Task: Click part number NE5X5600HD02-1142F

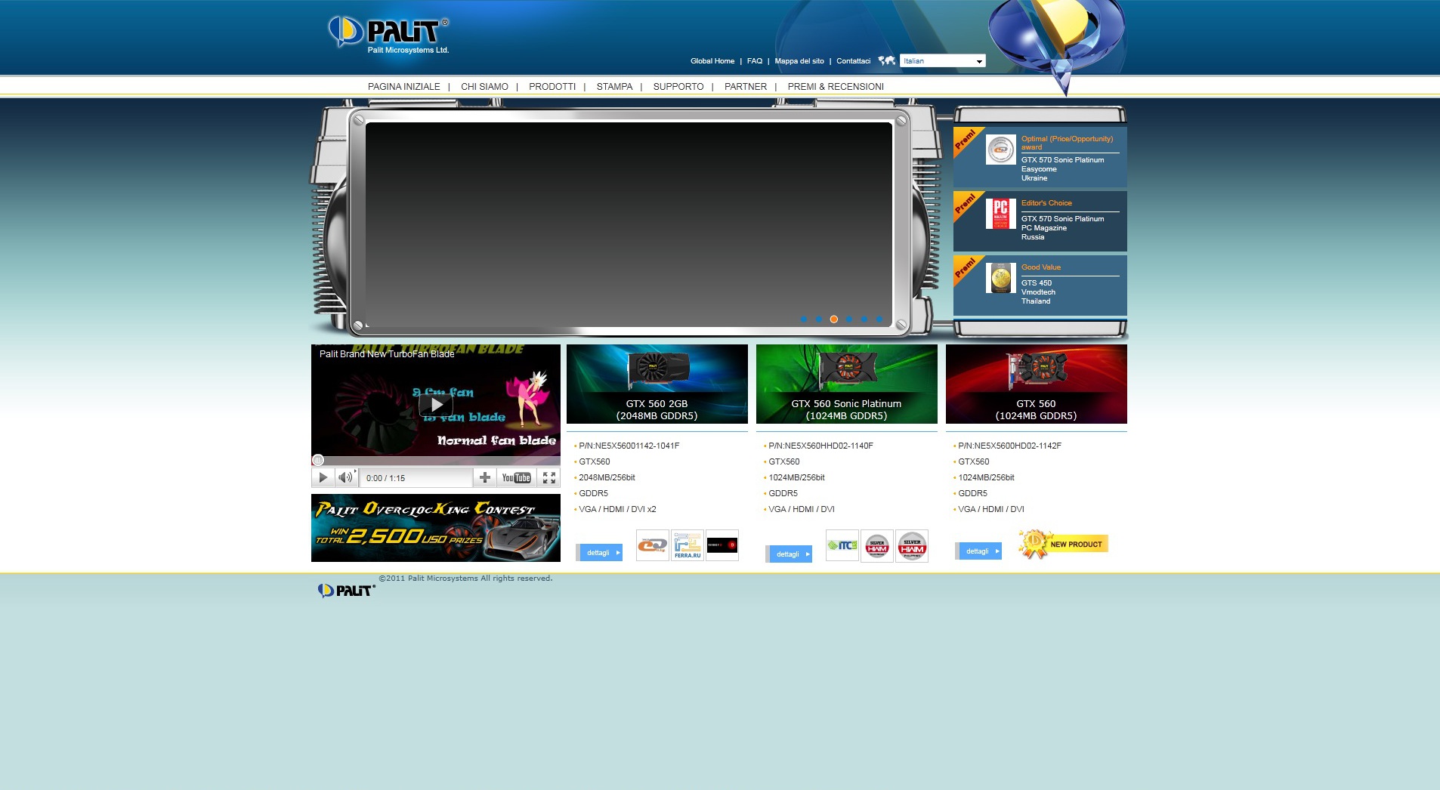Action: (1009, 446)
